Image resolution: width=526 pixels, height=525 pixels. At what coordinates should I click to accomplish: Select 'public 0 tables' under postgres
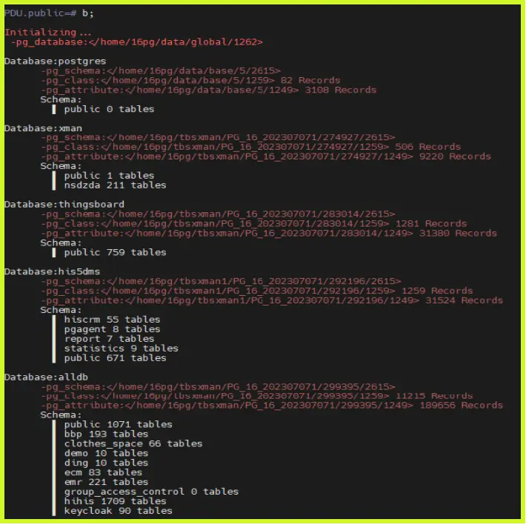110,109
